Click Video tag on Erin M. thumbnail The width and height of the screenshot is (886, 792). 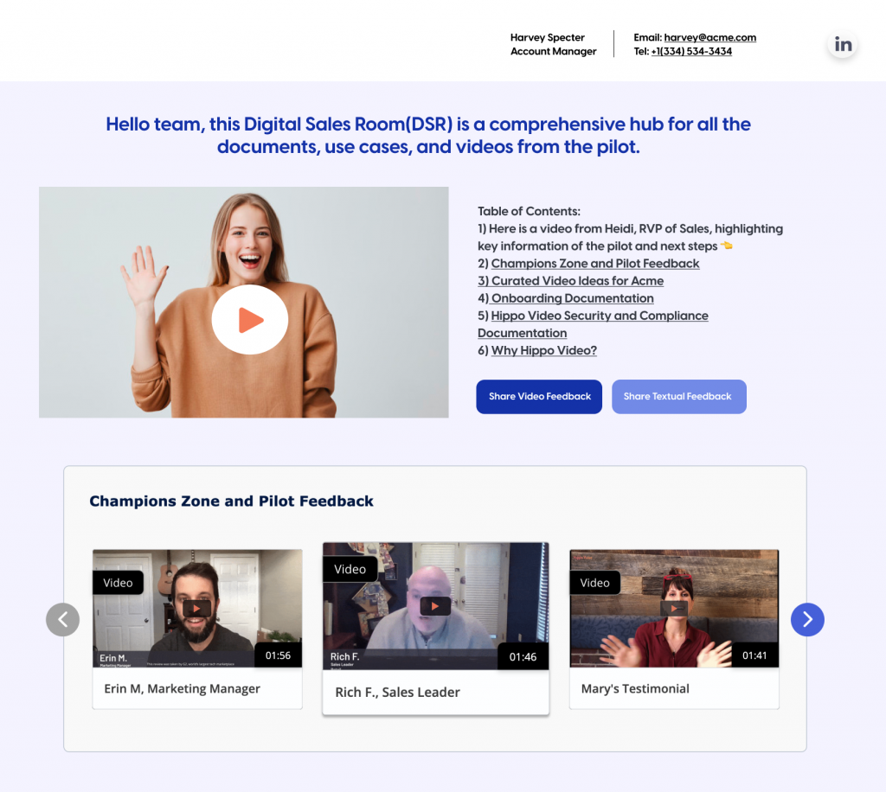[118, 583]
